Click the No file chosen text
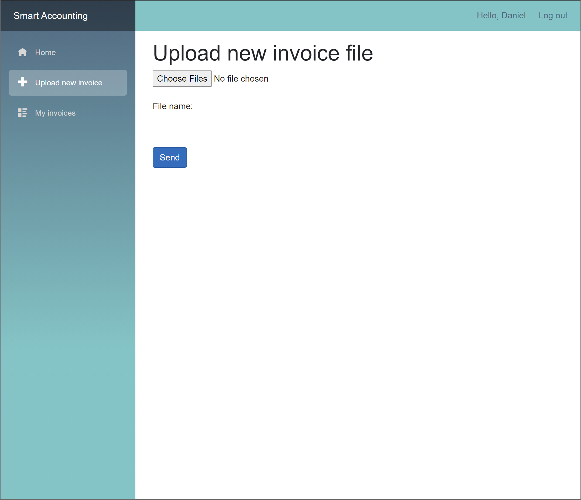Viewport: 581px width, 500px height. pyautogui.click(x=241, y=79)
